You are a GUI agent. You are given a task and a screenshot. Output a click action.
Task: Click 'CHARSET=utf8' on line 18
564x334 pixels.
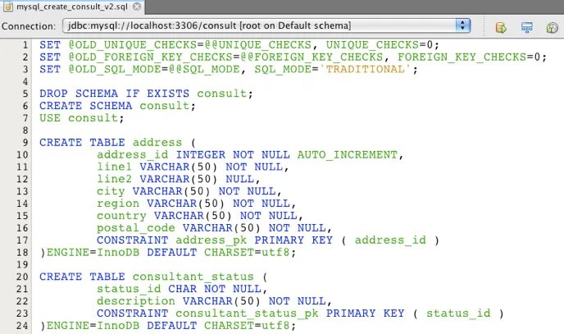pyautogui.click(x=247, y=252)
